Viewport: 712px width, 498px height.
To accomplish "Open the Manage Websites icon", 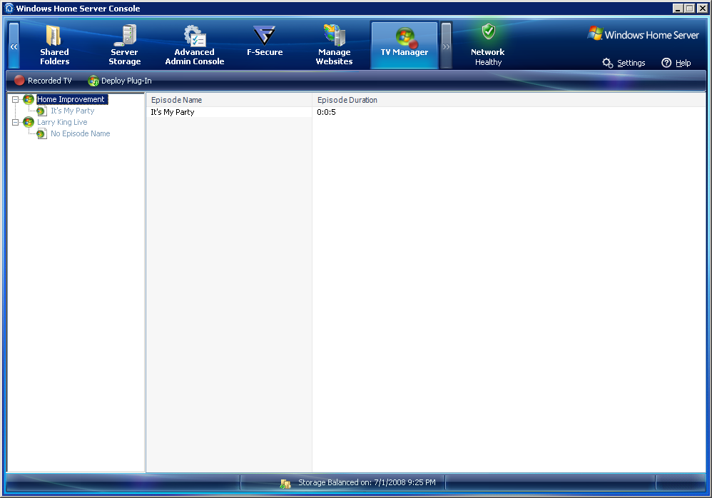I will tap(335, 36).
